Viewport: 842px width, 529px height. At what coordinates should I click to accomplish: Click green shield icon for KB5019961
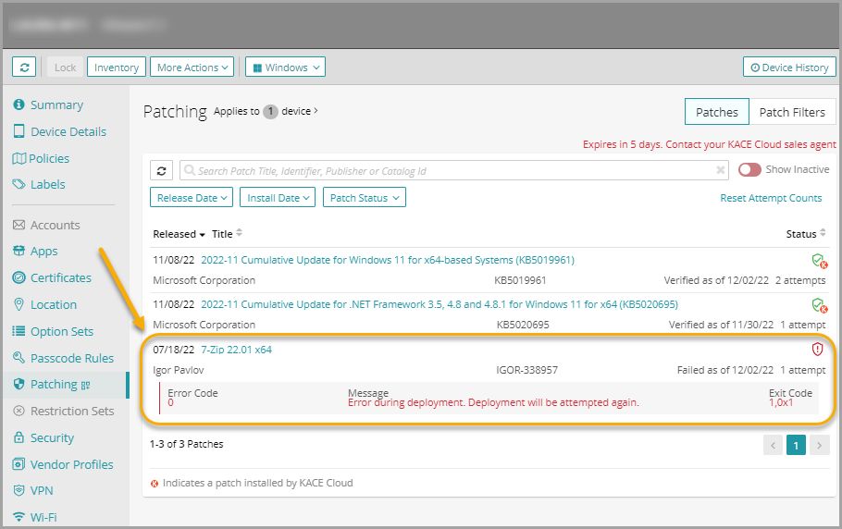[x=818, y=261]
